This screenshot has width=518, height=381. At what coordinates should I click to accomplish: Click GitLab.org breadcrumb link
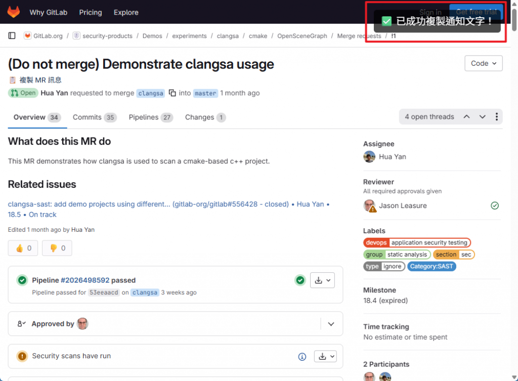click(x=48, y=36)
